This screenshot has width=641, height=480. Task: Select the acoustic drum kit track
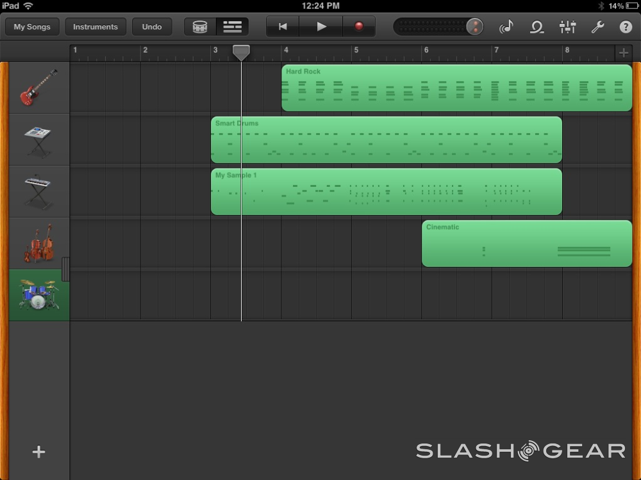coord(38,295)
